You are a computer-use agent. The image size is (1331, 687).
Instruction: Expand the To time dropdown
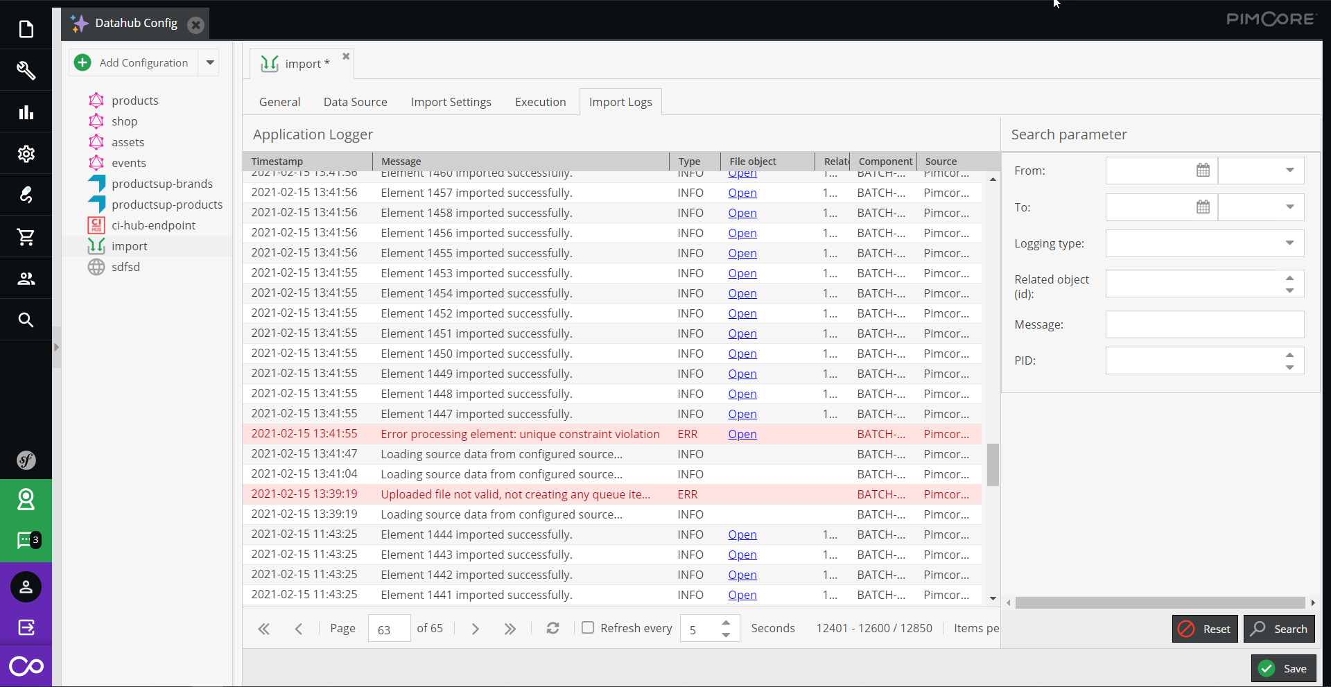point(1289,207)
